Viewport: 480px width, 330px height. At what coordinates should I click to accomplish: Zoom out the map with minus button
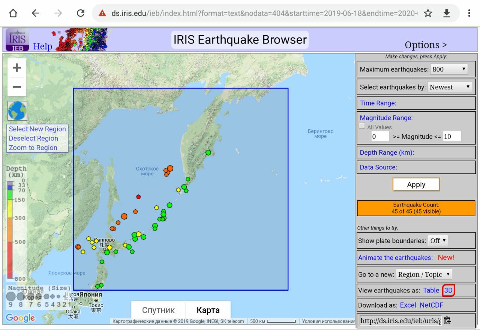(x=17, y=87)
